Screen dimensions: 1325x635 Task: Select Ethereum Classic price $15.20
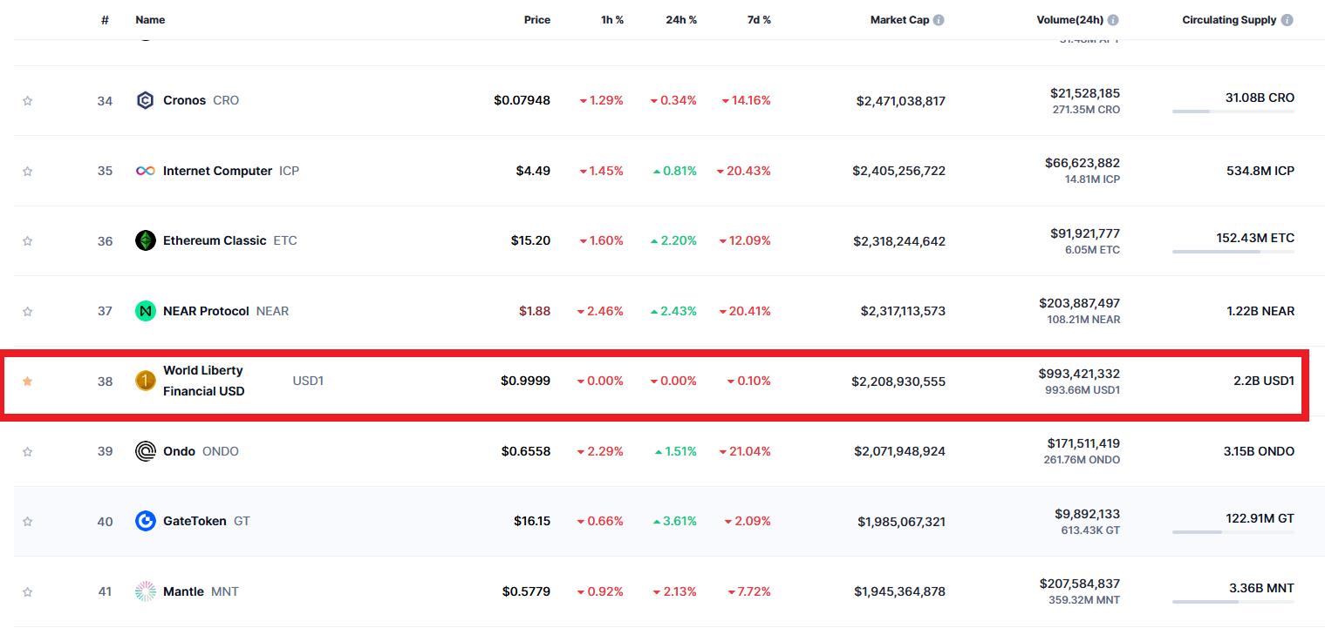pos(531,240)
